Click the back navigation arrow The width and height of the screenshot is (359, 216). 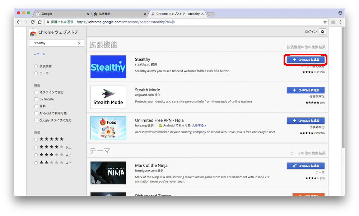click(x=18, y=22)
